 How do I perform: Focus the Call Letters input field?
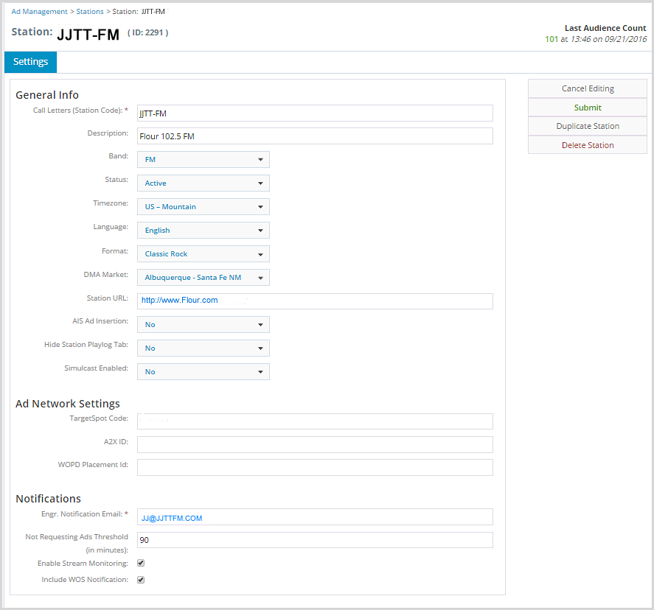[x=315, y=113]
